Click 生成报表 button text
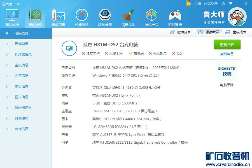This screenshot has width=252, height=168. click(x=239, y=32)
